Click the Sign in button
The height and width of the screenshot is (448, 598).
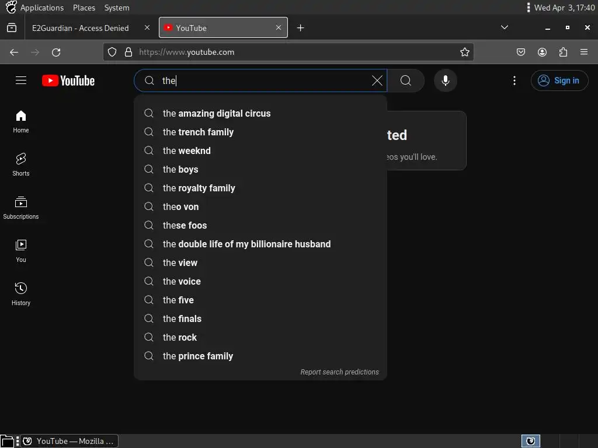coord(559,80)
